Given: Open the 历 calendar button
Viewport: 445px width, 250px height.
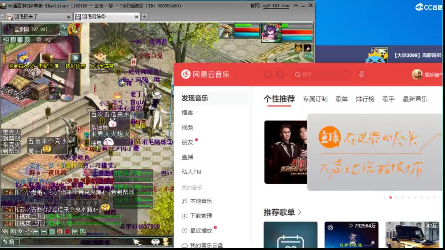Looking at the screenshot, I should [27, 40].
